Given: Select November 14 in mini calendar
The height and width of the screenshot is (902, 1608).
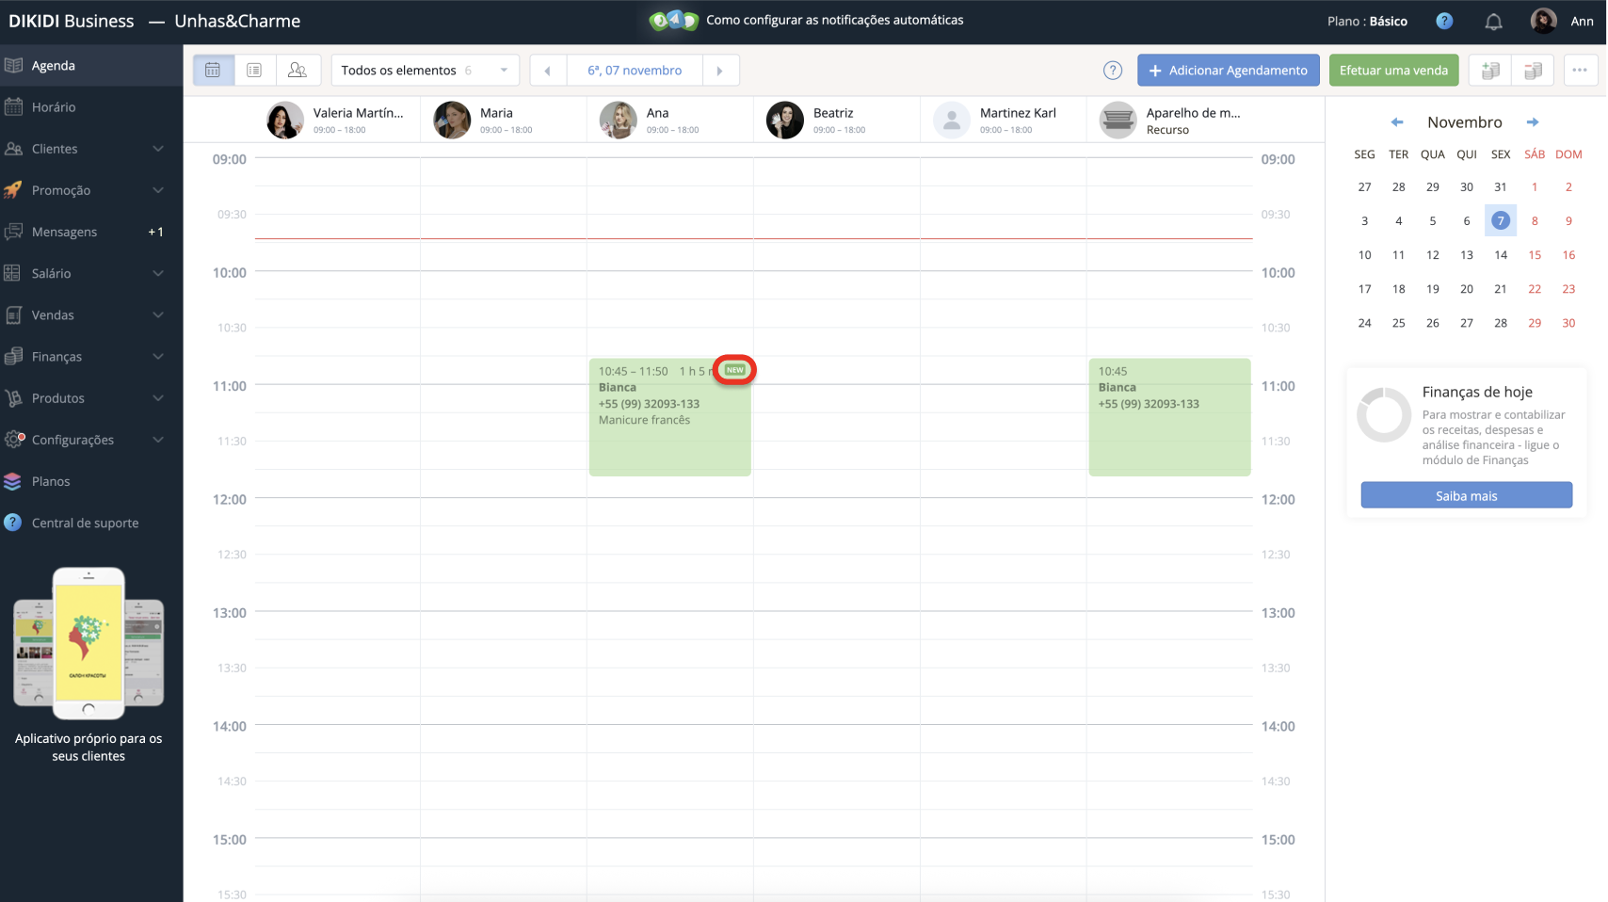Looking at the screenshot, I should (x=1501, y=255).
